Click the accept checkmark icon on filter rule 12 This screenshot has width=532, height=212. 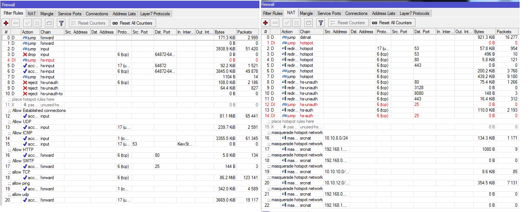[25, 116]
